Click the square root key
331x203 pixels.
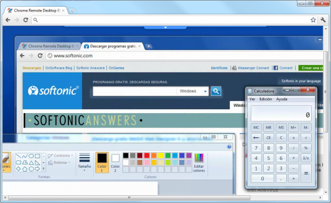pyautogui.click(x=306, y=137)
